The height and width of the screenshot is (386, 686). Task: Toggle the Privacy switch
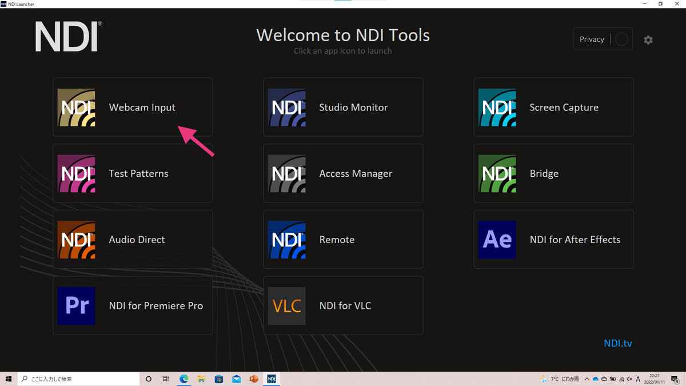click(x=622, y=39)
